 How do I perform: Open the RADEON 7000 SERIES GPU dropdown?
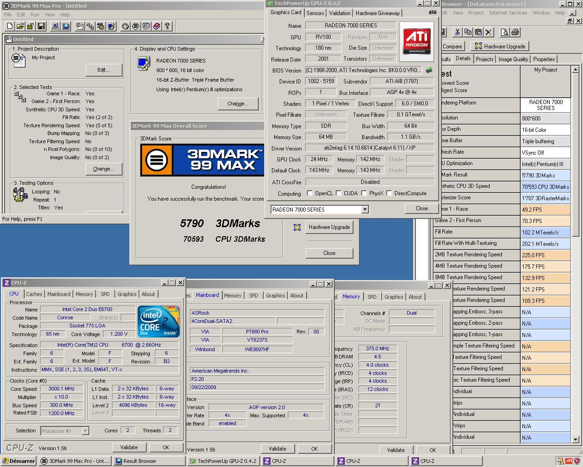[x=365, y=209]
